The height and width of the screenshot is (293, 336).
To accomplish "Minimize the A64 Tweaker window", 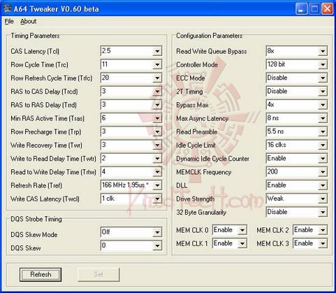I will point(301,9).
